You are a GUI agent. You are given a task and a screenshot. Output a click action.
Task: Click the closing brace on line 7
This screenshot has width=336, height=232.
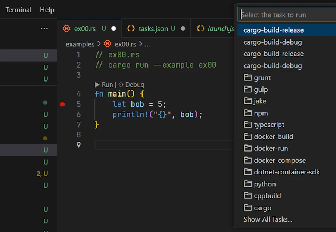(x=97, y=125)
